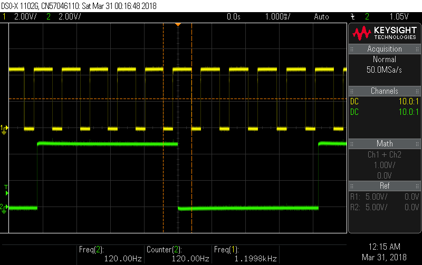This screenshot has width=422, height=265.
Task: Click the horizontal orange cursor line
Action: click(178, 99)
